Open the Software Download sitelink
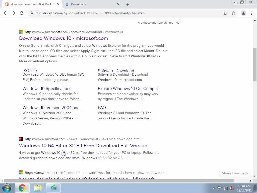This screenshot has width=257, height=193. click(116, 71)
